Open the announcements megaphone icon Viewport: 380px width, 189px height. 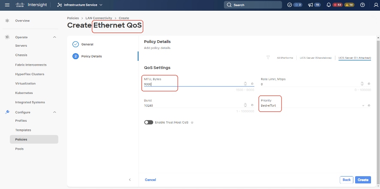311,5
